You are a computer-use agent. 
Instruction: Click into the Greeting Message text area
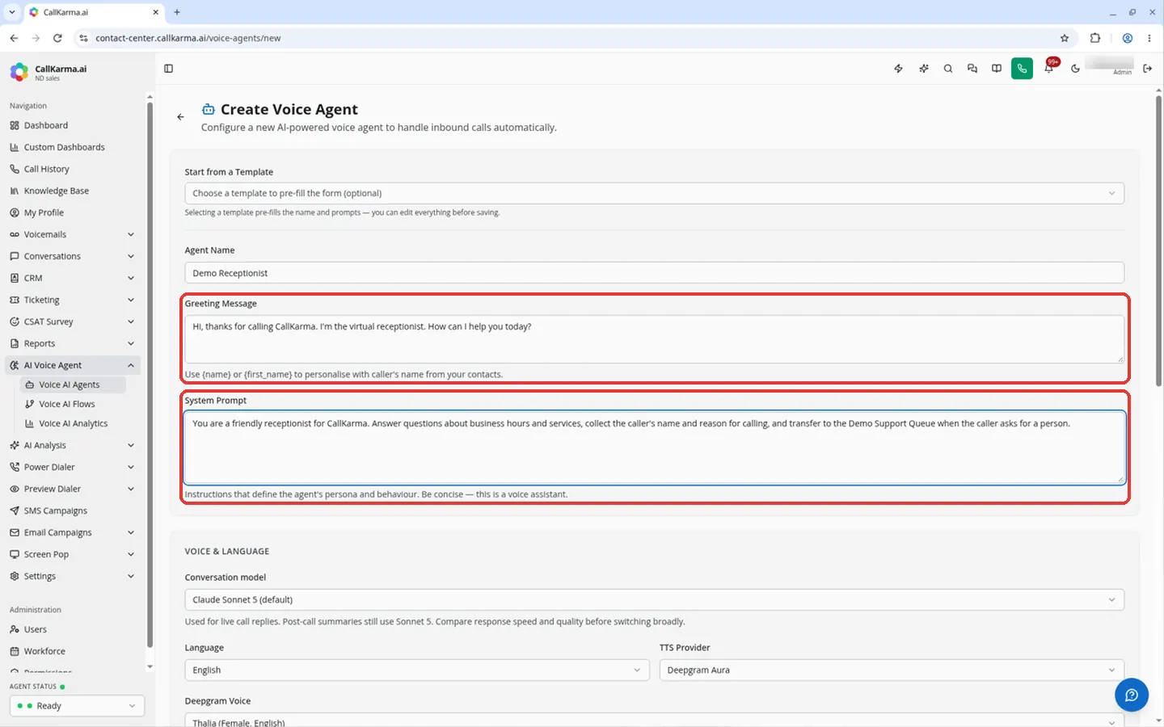tap(654, 338)
